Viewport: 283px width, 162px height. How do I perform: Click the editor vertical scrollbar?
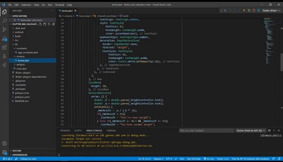click(282, 62)
